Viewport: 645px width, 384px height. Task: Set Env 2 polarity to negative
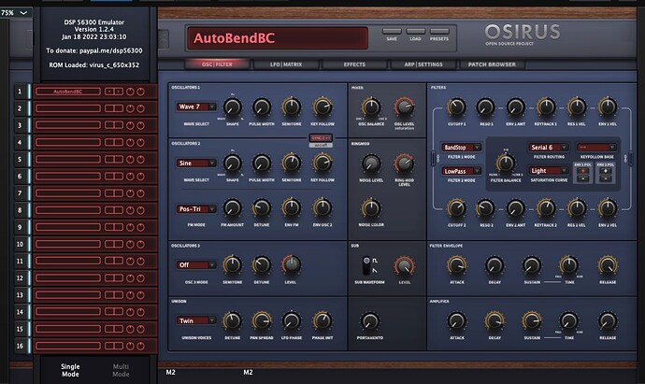pos(605,178)
